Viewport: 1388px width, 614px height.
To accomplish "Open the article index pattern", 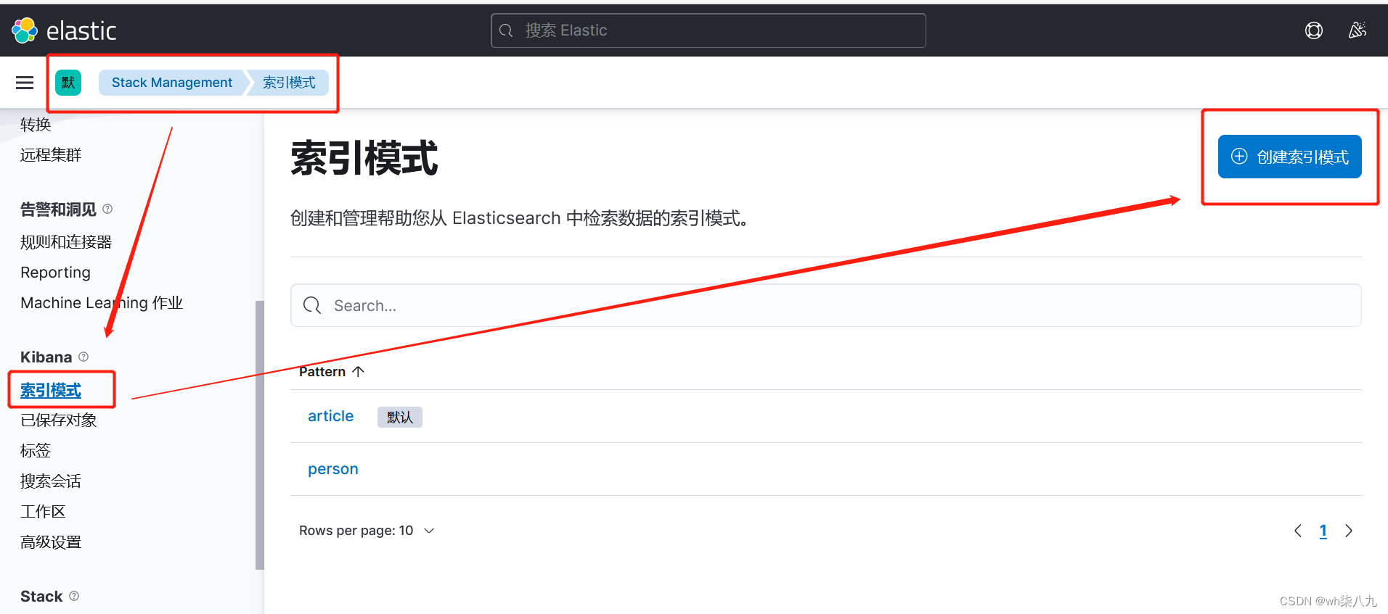I will [330, 416].
